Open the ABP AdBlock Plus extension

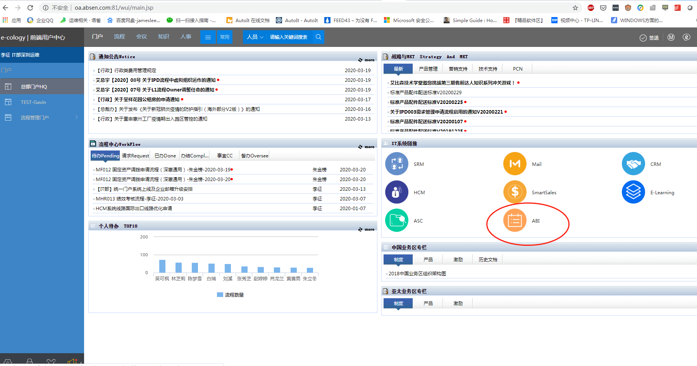[x=591, y=8]
